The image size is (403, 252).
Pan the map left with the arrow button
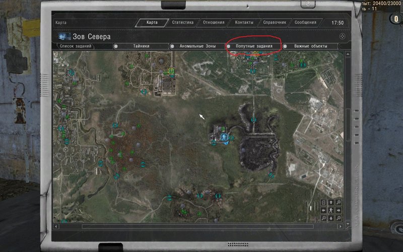coord(323,210)
